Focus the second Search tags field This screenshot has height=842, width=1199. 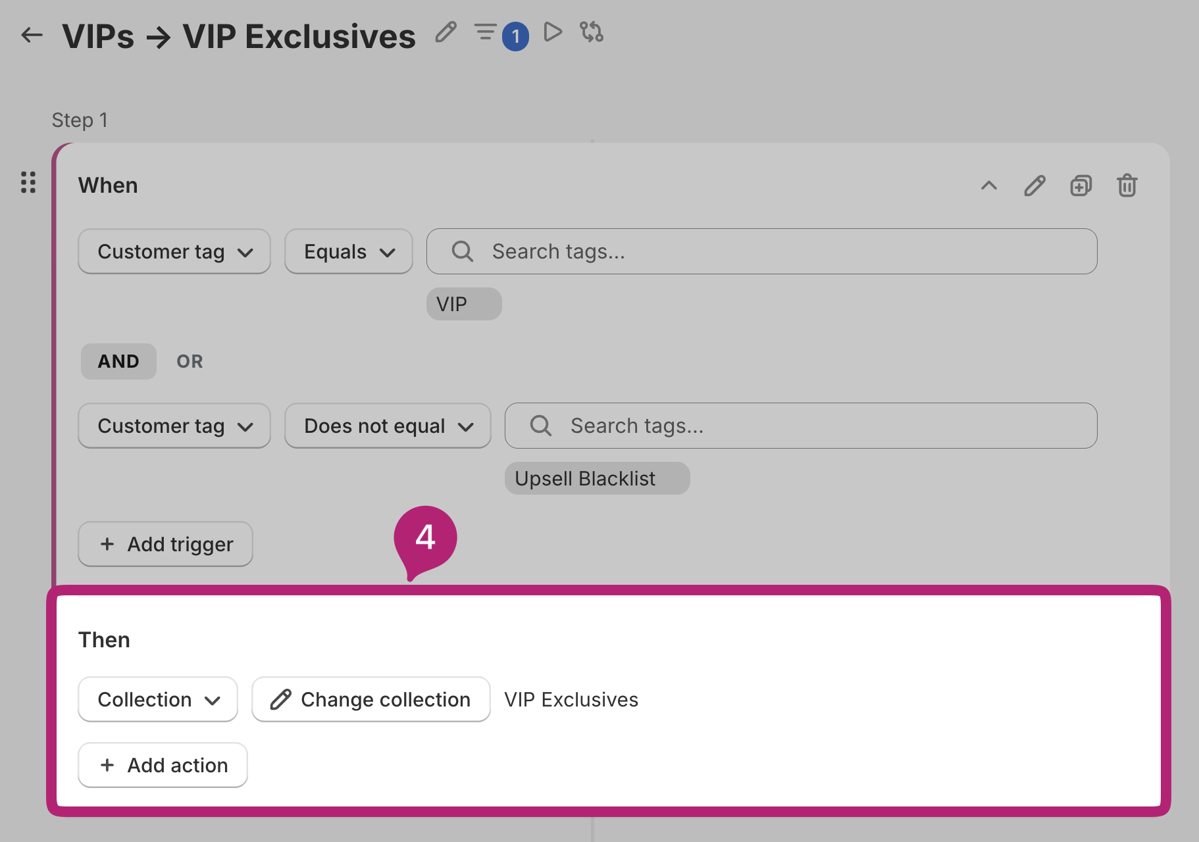click(801, 426)
